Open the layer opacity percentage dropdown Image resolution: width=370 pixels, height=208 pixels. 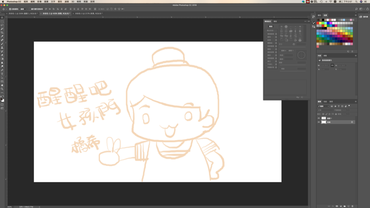[349, 110]
